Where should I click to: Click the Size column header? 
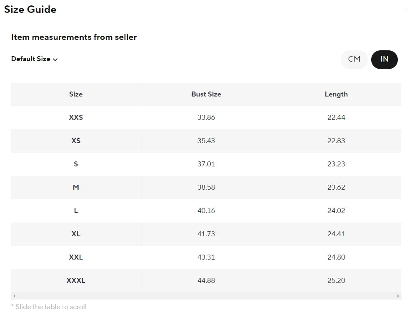76,94
